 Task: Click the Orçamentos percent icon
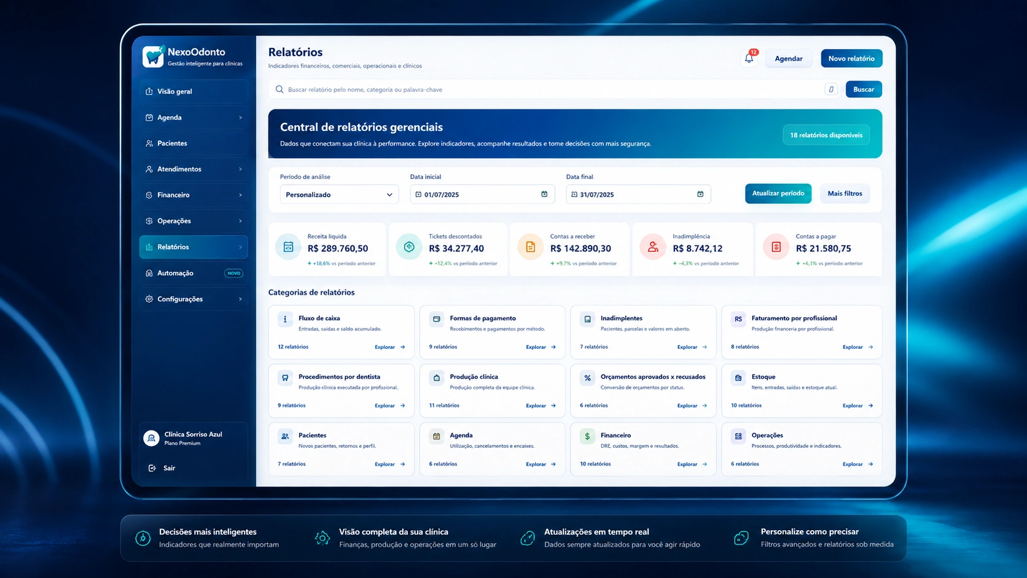[587, 378]
